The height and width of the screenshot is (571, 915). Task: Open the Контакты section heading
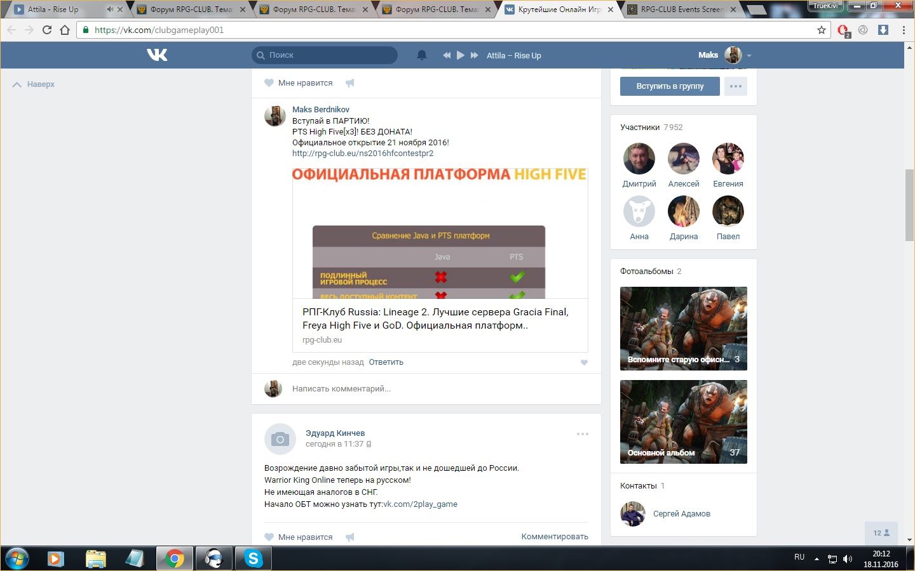(642, 486)
